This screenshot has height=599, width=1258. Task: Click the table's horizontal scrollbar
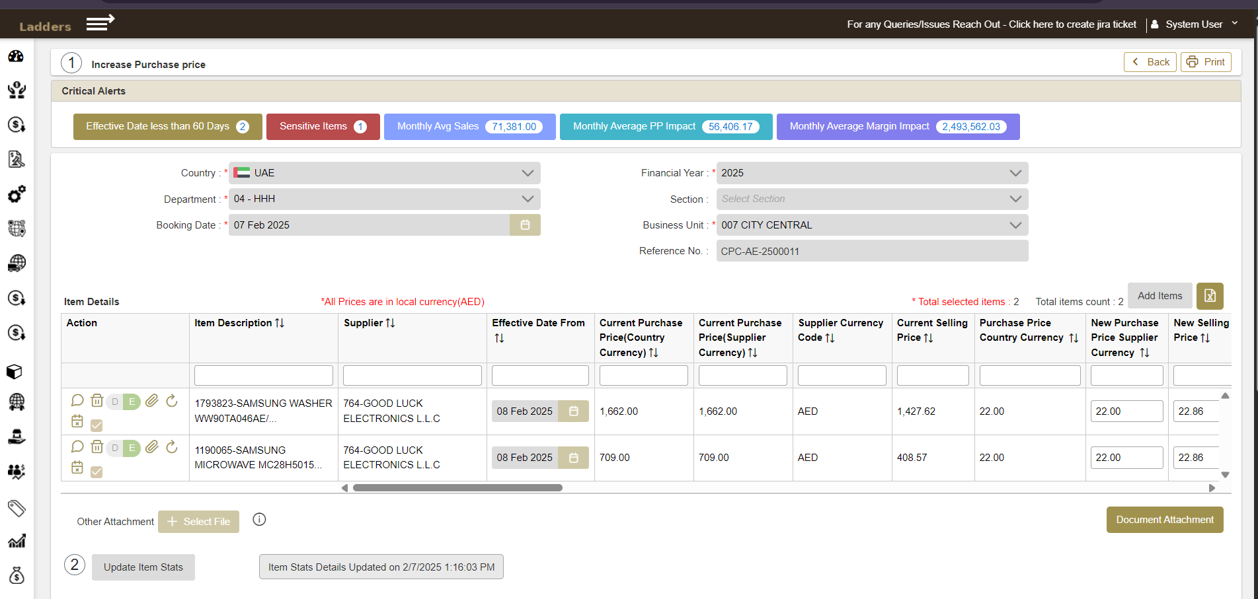tap(457, 488)
